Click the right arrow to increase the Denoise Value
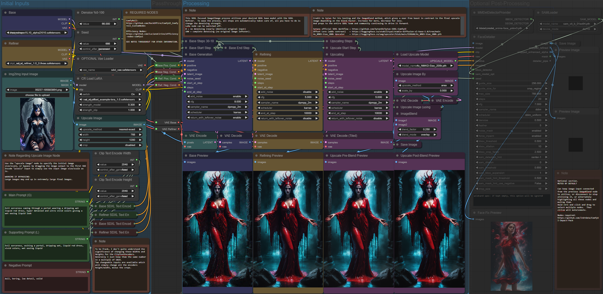This screenshot has width=603, height=294. click(x=115, y=24)
